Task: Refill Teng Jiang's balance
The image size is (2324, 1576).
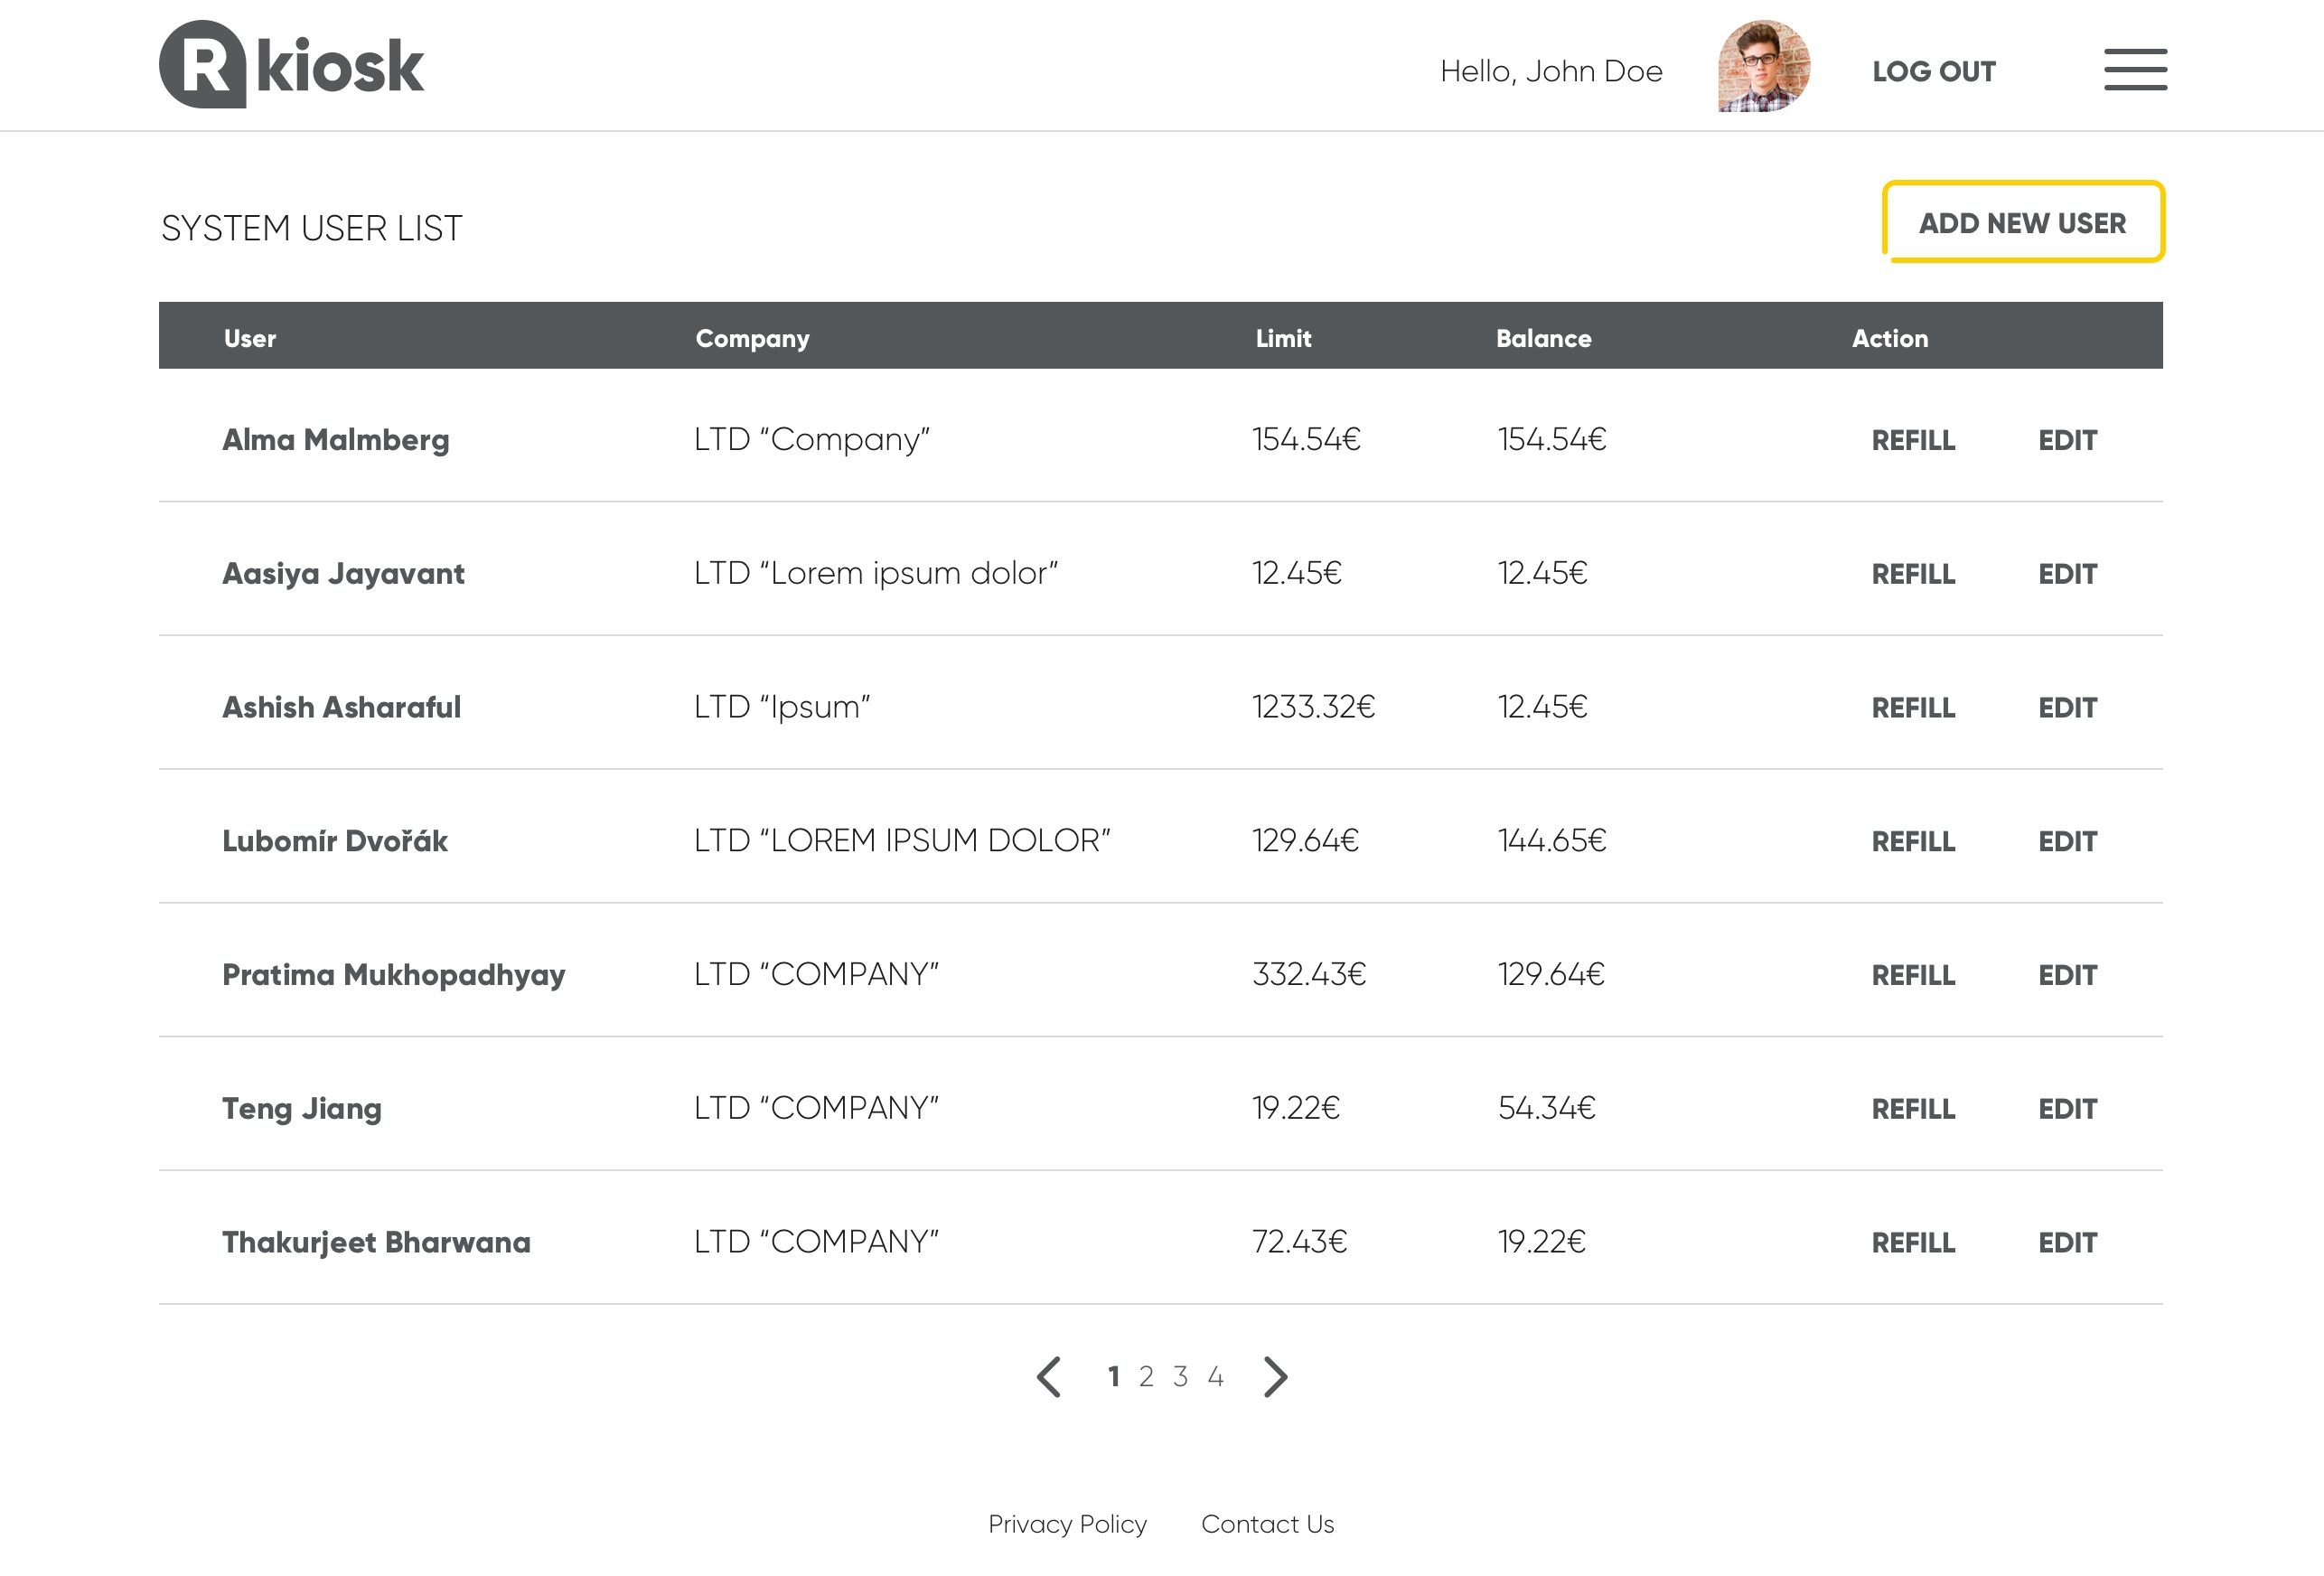Action: point(1913,1109)
